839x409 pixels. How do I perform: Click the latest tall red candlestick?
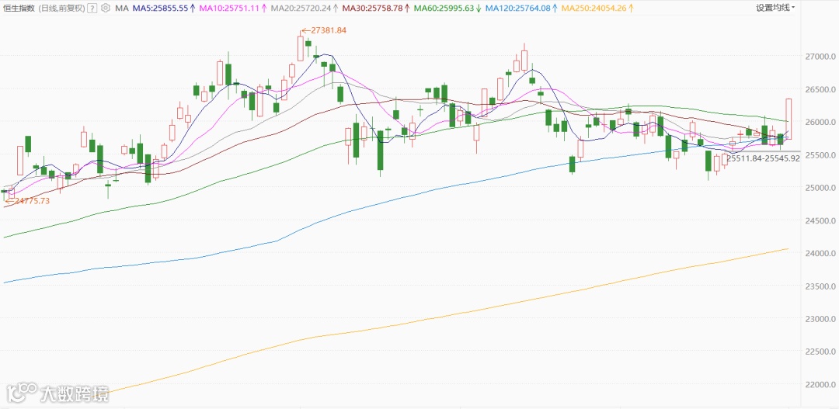(x=789, y=119)
